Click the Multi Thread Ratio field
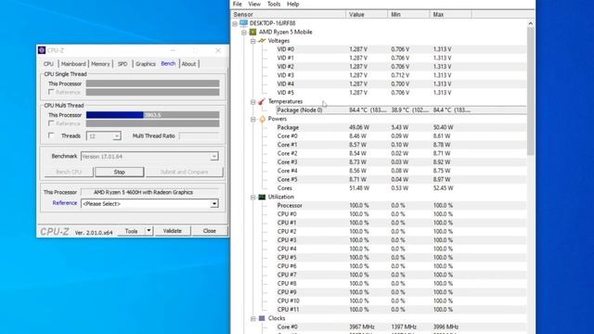Screen dimensions: 594x334 [x=199, y=136]
